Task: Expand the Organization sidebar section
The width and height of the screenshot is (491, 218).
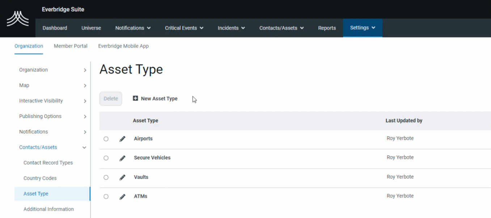Action: [x=52, y=70]
